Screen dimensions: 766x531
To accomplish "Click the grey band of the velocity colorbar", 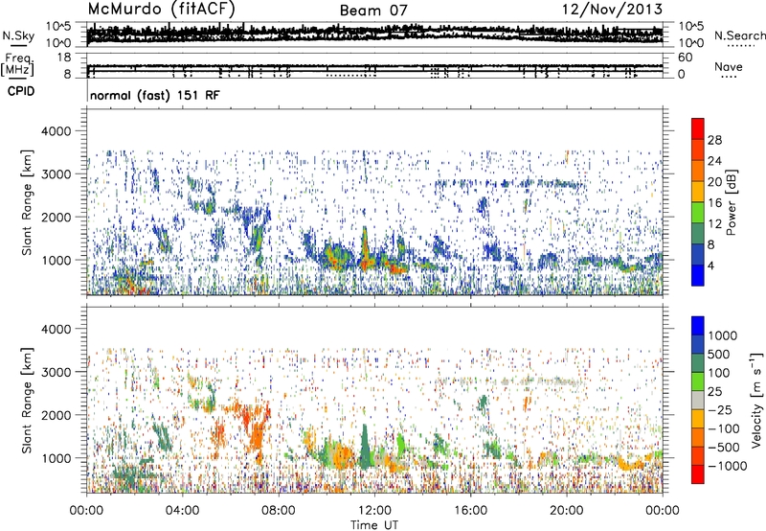I will tap(698, 401).
